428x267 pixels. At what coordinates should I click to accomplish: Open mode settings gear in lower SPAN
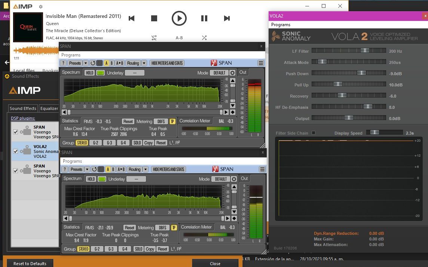pyautogui.click(x=234, y=179)
